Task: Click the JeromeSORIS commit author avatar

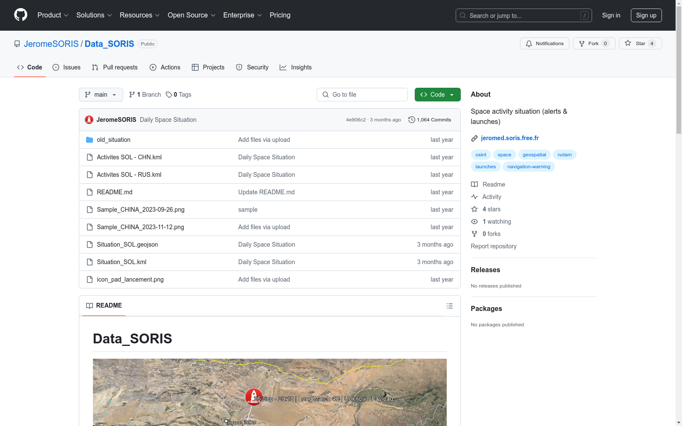Action: tap(89, 120)
